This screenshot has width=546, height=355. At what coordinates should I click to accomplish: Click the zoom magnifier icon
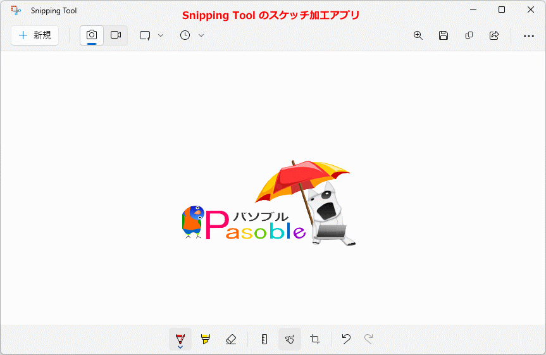coord(418,35)
